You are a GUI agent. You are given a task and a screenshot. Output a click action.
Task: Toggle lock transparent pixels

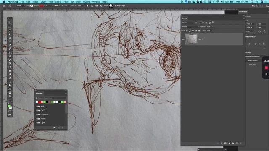click(187, 31)
